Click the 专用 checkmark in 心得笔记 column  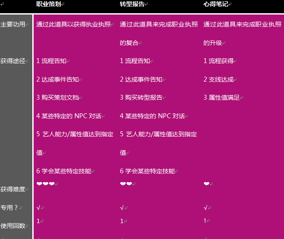click(x=205, y=208)
